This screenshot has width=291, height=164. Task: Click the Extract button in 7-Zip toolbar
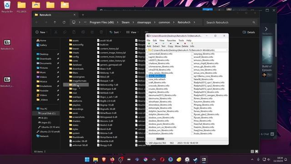(x=156, y=45)
